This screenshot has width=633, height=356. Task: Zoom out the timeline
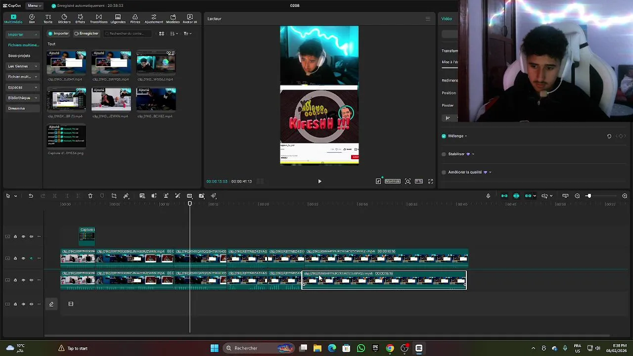[577, 196]
